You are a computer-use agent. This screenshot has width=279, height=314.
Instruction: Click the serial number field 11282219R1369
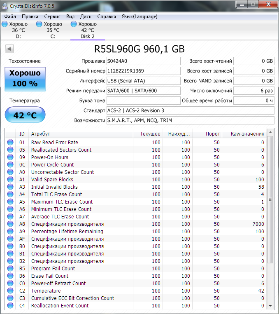(143, 71)
